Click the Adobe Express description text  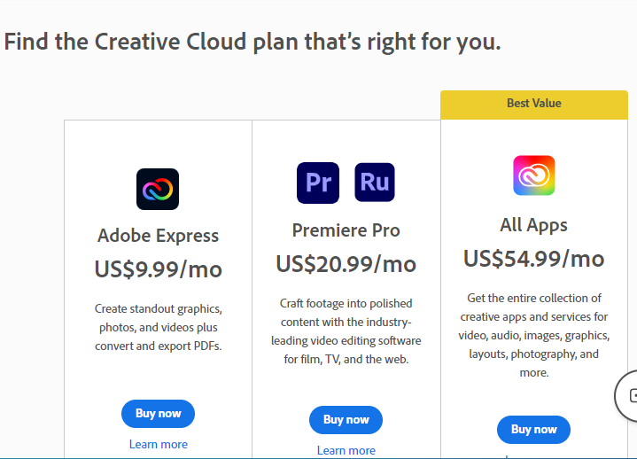click(158, 327)
